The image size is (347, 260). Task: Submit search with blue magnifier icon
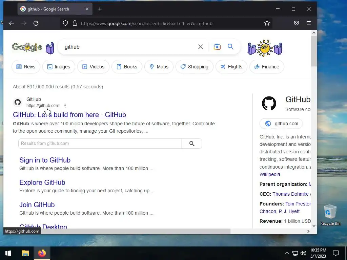tap(230, 47)
